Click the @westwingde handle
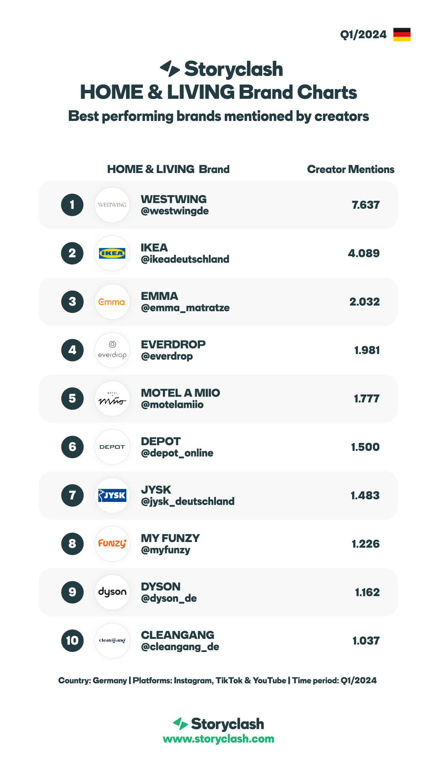 point(175,211)
